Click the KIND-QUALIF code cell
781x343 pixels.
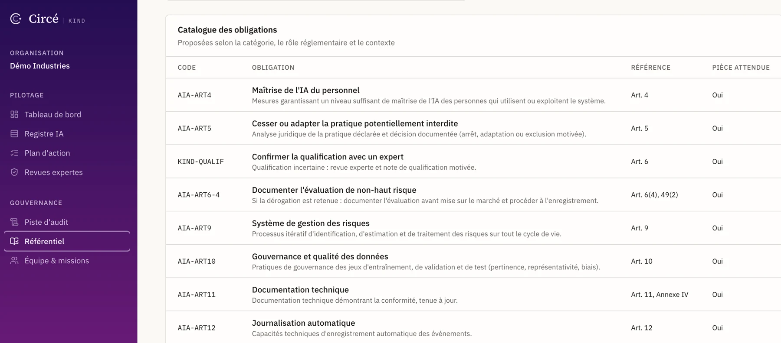[x=200, y=162]
